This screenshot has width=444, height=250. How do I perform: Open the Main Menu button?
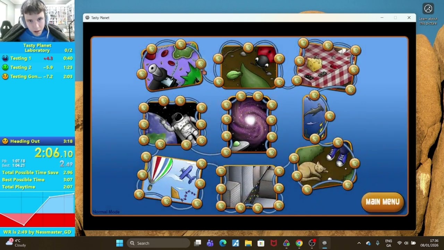(x=383, y=202)
